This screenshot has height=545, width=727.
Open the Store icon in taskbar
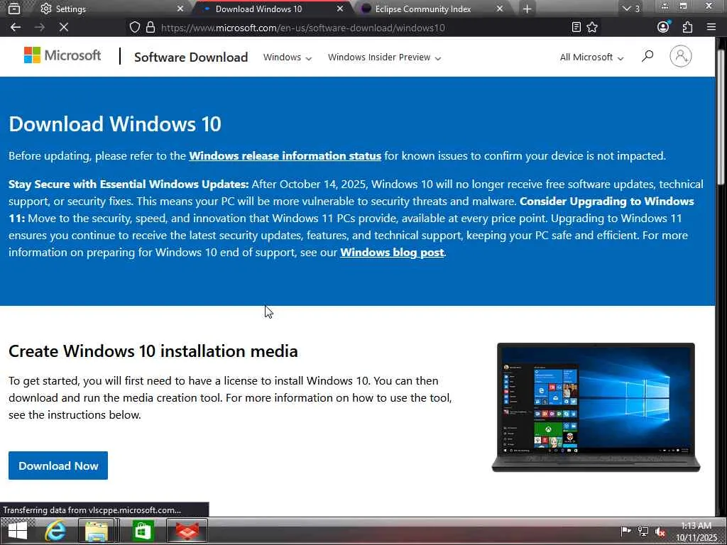(x=142, y=532)
